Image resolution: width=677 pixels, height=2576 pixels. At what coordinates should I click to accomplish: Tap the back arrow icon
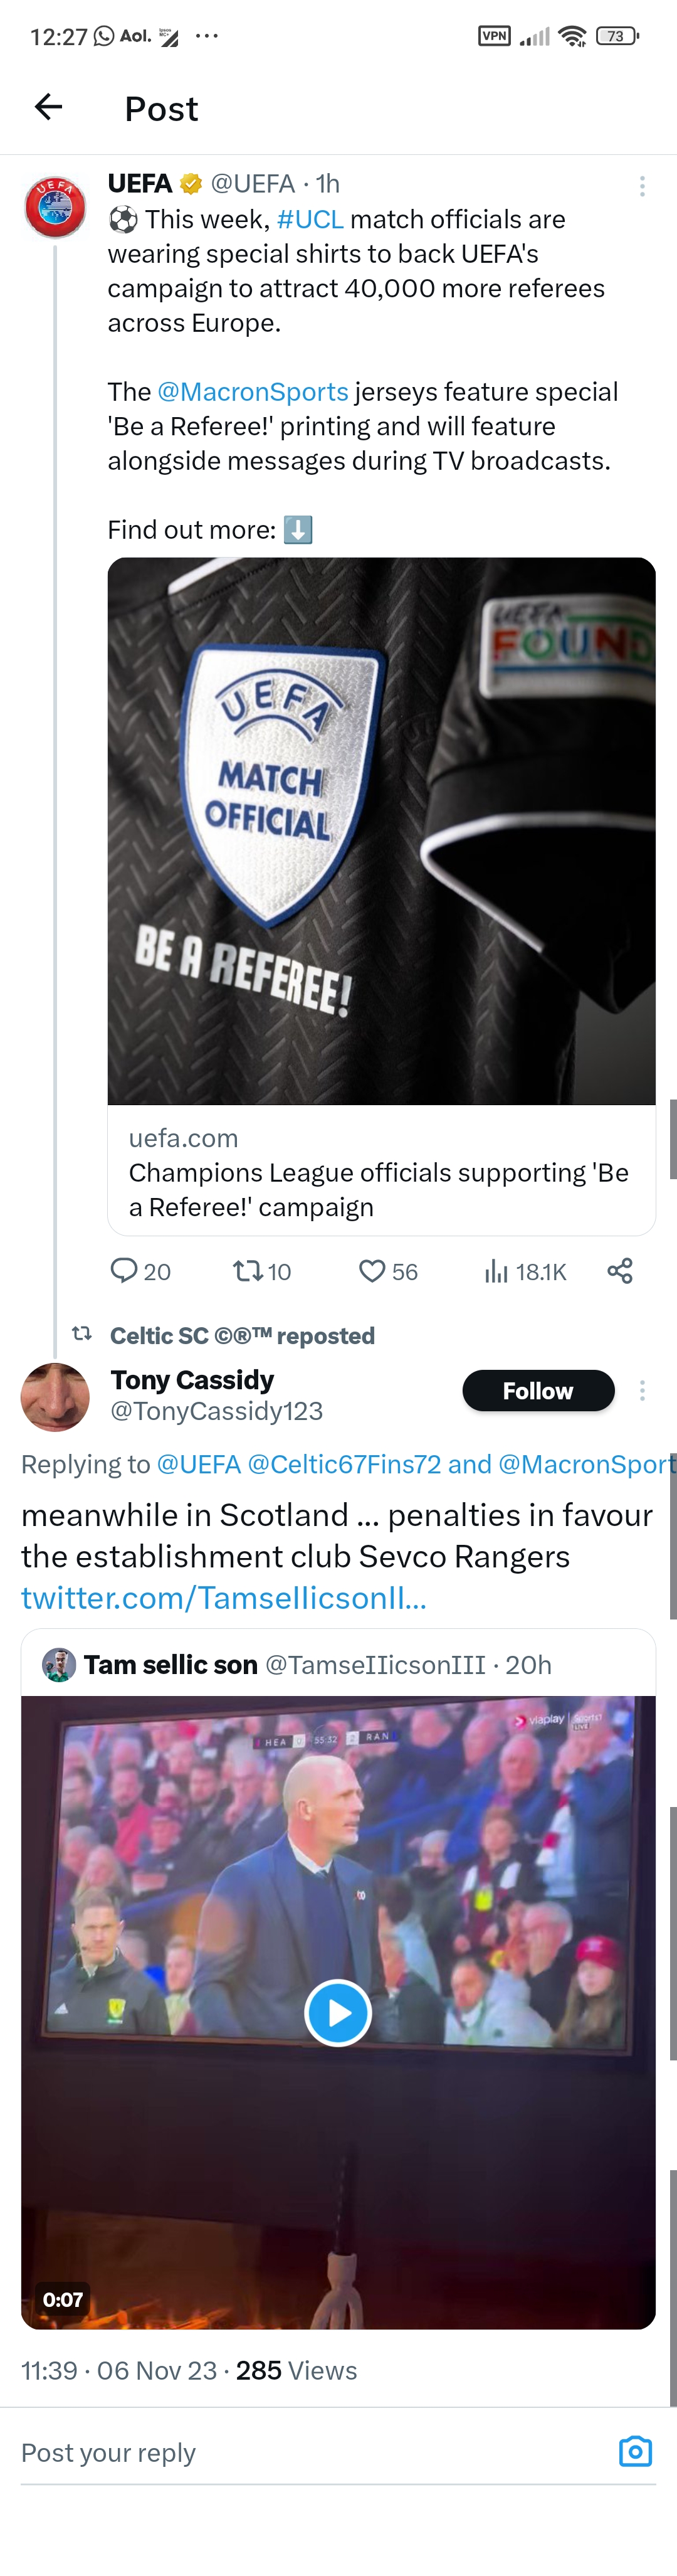tap(48, 107)
